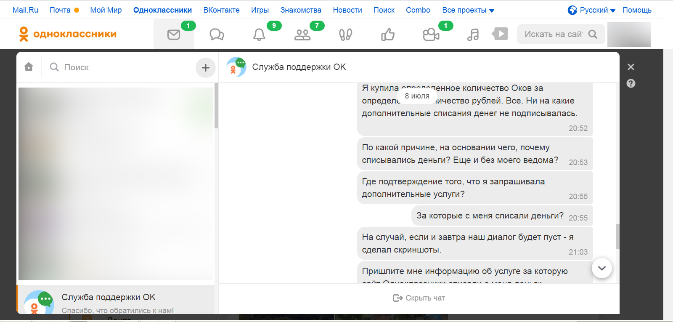Close the messages window with X
The image size is (673, 322).
631,67
